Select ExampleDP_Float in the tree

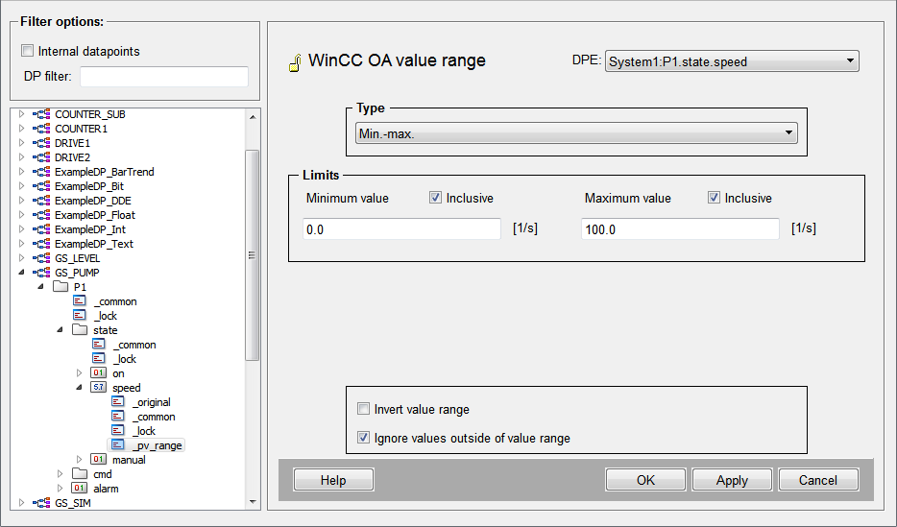(x=94, y=215)
